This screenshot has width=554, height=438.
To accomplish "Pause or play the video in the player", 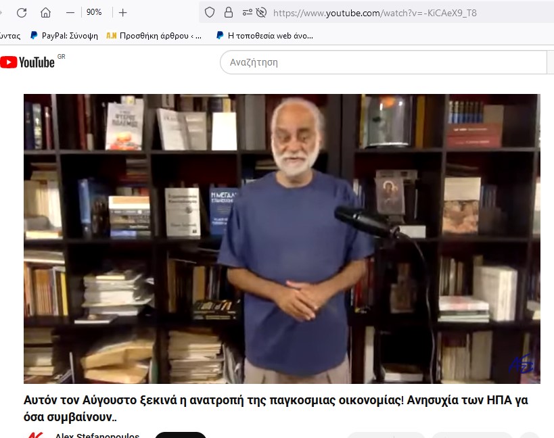I will point(282,239).
